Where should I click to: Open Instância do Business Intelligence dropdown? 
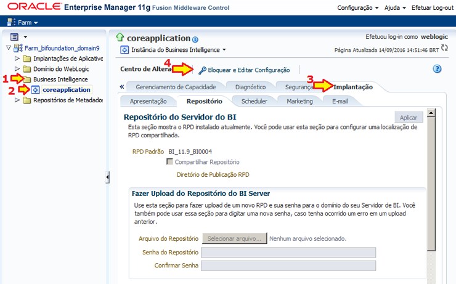click(224, 50)
